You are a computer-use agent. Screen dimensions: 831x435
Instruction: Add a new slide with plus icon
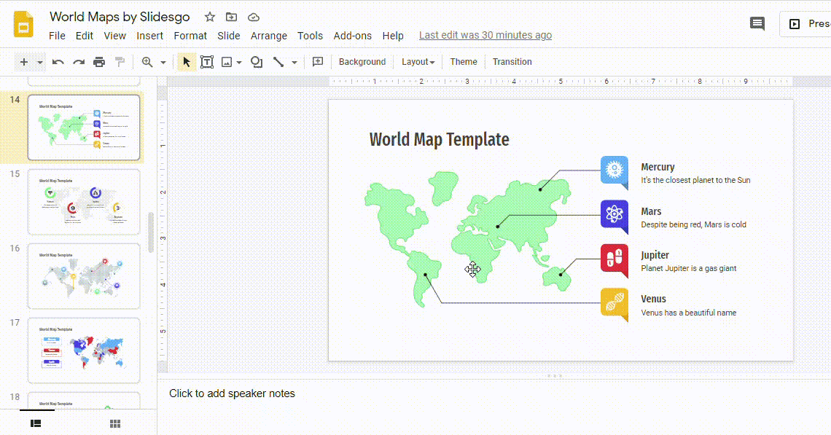24,62
